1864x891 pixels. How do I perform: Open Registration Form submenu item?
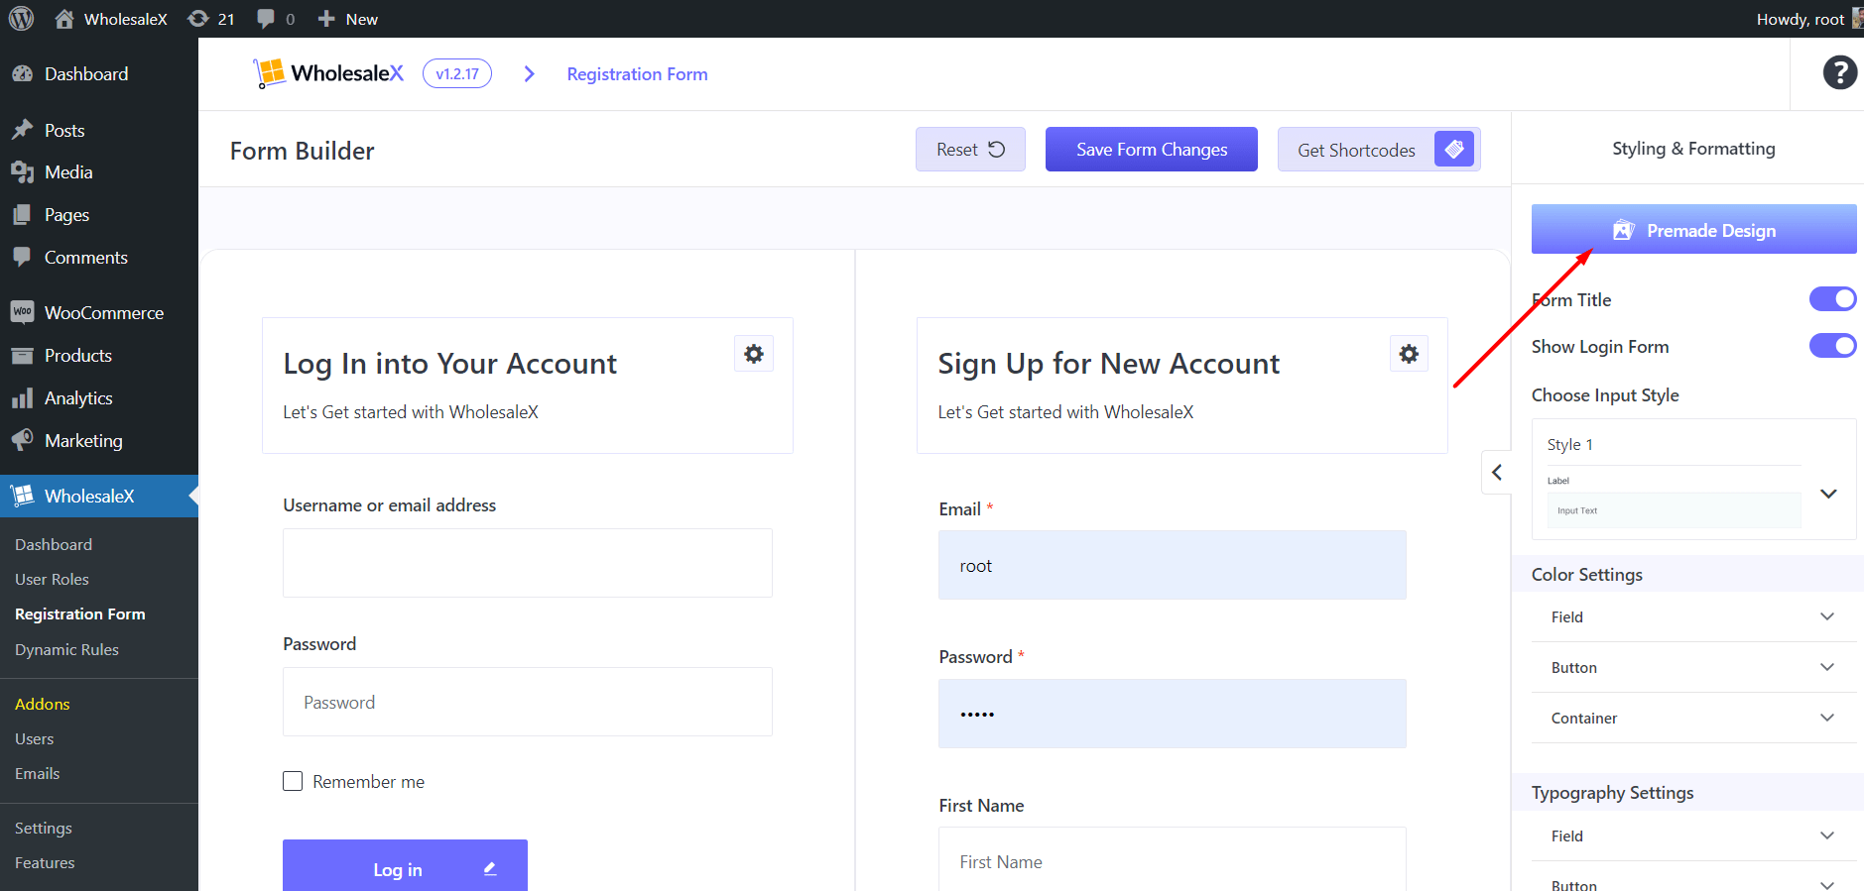tap(79, 613)
